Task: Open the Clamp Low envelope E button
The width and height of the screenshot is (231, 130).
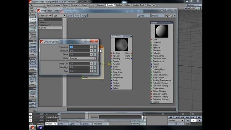Action: pos(95,64)
